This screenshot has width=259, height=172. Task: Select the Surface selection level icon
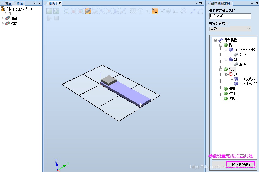(74, 11)
